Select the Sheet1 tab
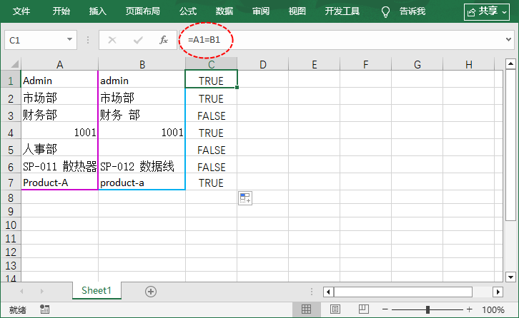519x318 pixels. click(97, 291)
